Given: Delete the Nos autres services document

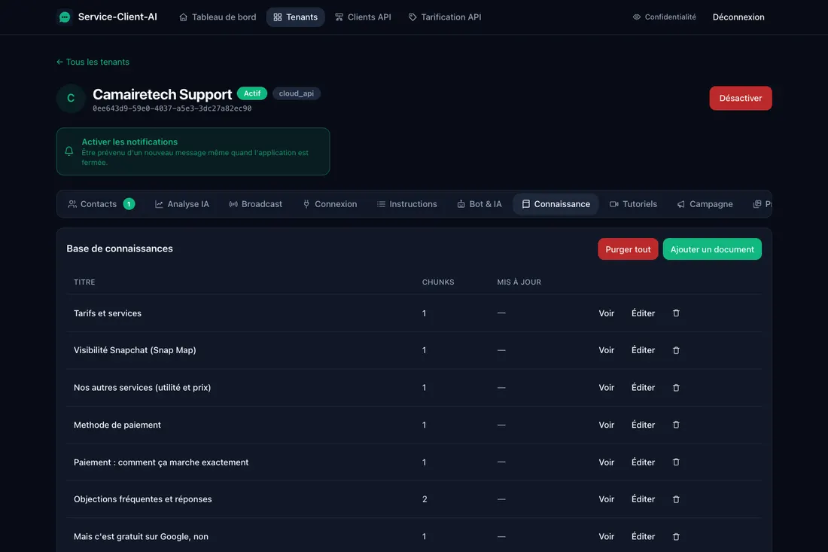Looking at the screenshot, I should click(676, 388).
